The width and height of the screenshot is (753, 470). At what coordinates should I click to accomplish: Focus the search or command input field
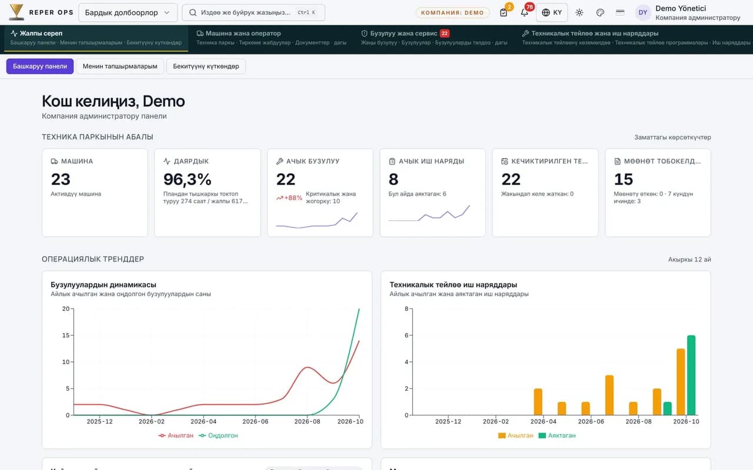pyautogui.click(x=253, y=12)
